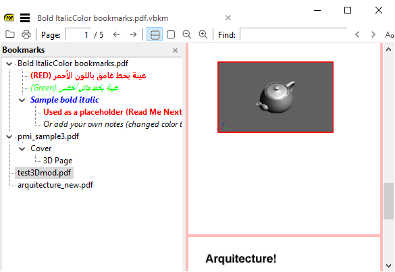This screenshot has width=395, height=272.
Task: Open the hamburger menu icon
Action: pyautogui.click(x=25, y=18)
